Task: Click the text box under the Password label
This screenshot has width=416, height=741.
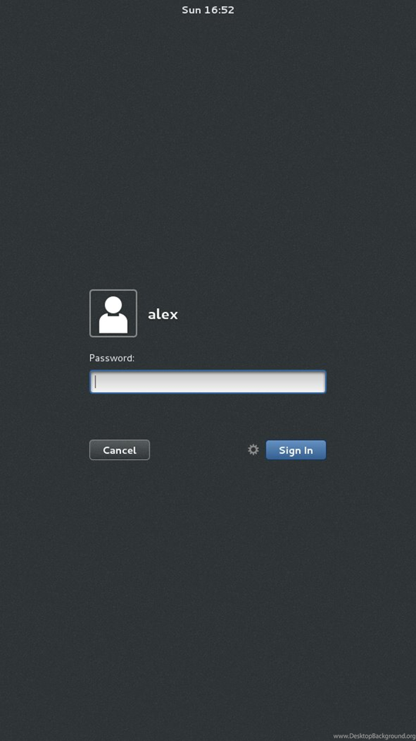Action: pyautogui.click(x=207, y=382)
